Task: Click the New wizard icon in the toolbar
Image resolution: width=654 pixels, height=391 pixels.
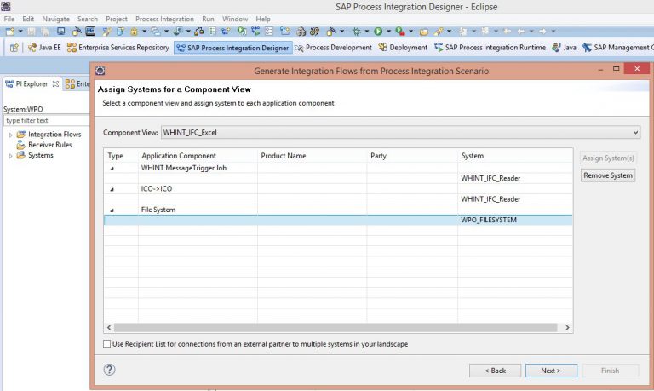Action: pyautogui.click(x=9, y=32)
